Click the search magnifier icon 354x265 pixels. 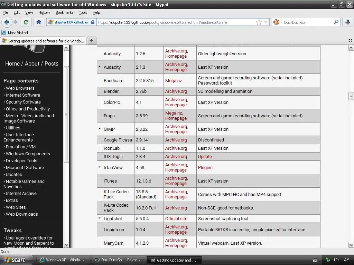pos(336,22)
